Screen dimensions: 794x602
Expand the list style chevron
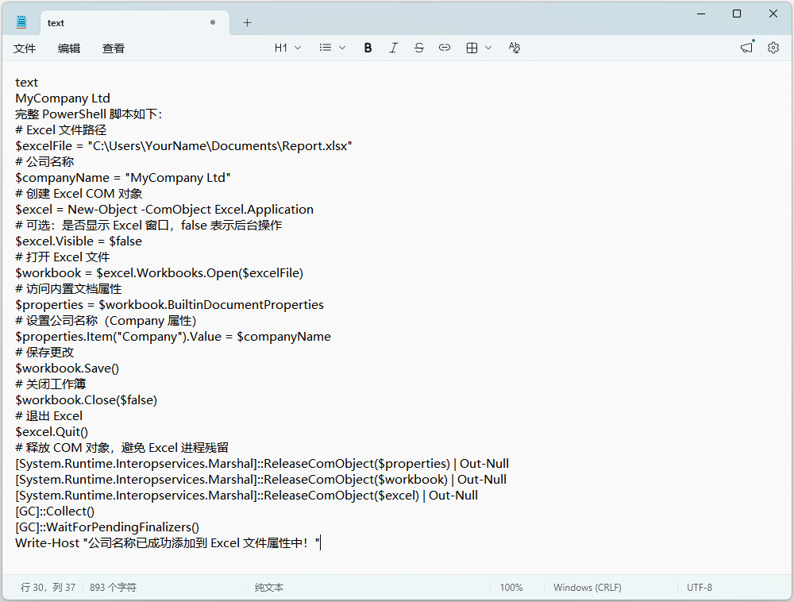pyautogui.click(x=342, y=48)
